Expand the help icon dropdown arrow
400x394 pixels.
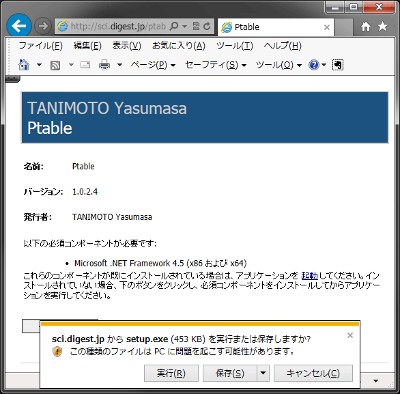pyautogui.click(x=324, y=65)
